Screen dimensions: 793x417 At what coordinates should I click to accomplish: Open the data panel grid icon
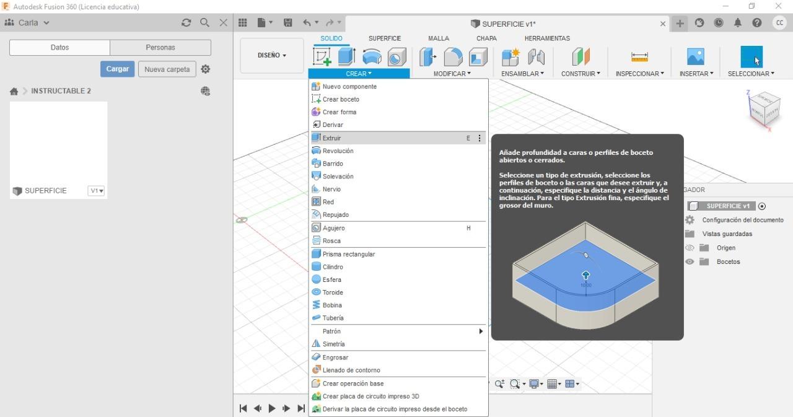[x=243, y=22]
